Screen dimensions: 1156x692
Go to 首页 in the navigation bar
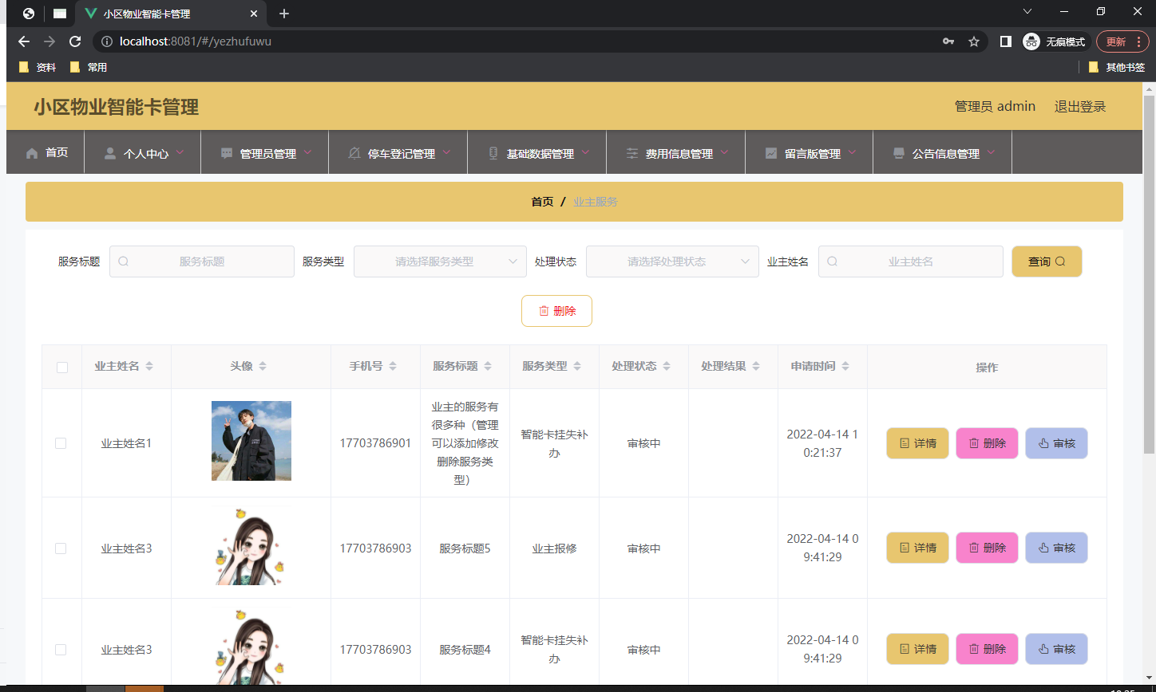click(46, 152)
